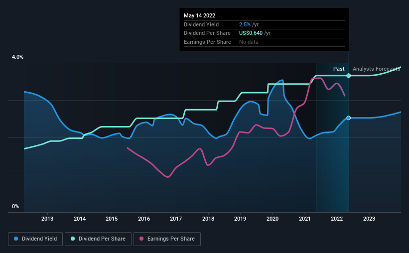
Task: Click the 2.5% dividend yield value
Action: (x=245, y=24)
